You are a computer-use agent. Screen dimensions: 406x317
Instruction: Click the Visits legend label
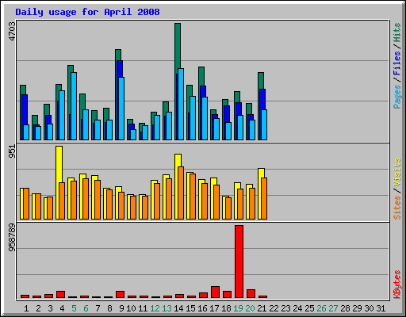[x=397, y=172]
